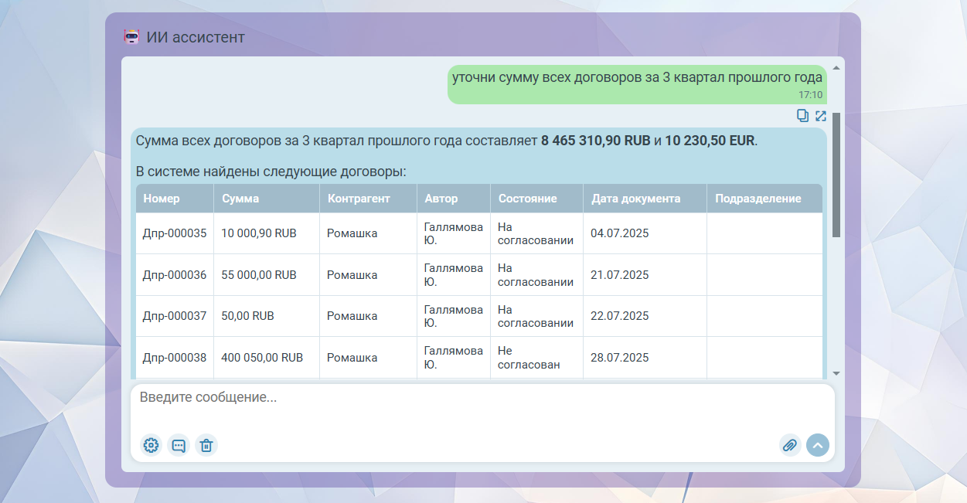Viewport: 967px width, 503px height.
Task: Click the Состояние column header
Action: pyautogui.click(x=527, y=199)
